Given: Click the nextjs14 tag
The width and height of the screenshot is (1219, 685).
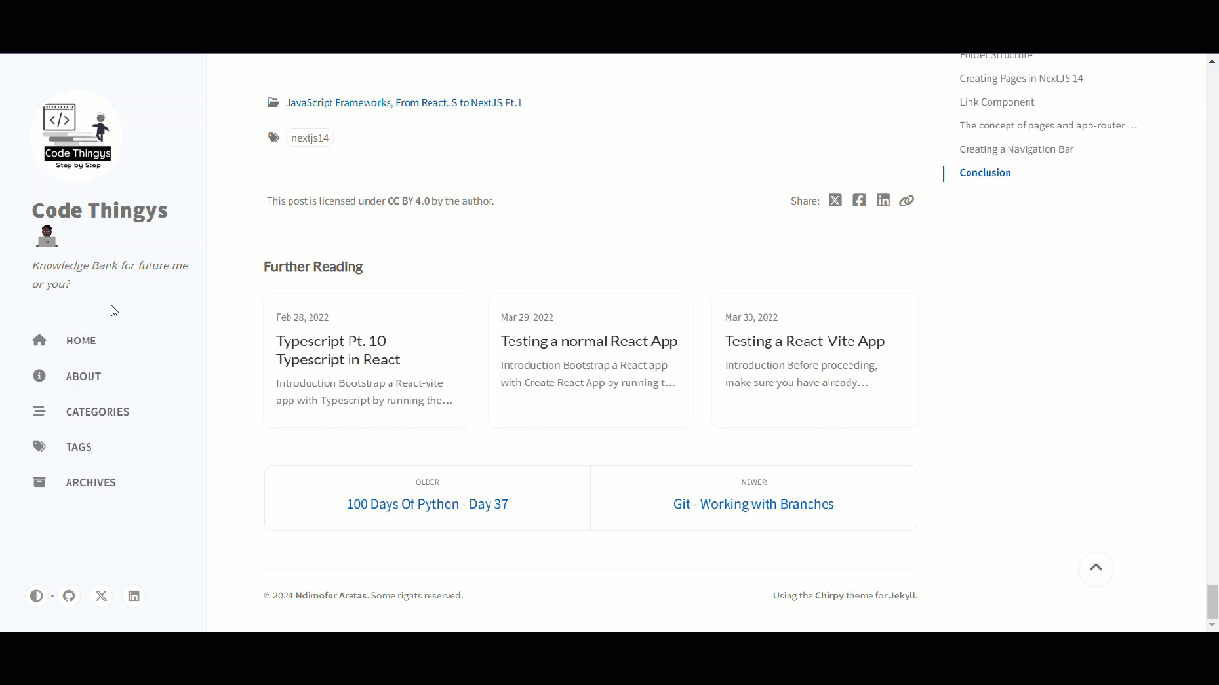Looking at the screenshot, I should pos(310,137).
